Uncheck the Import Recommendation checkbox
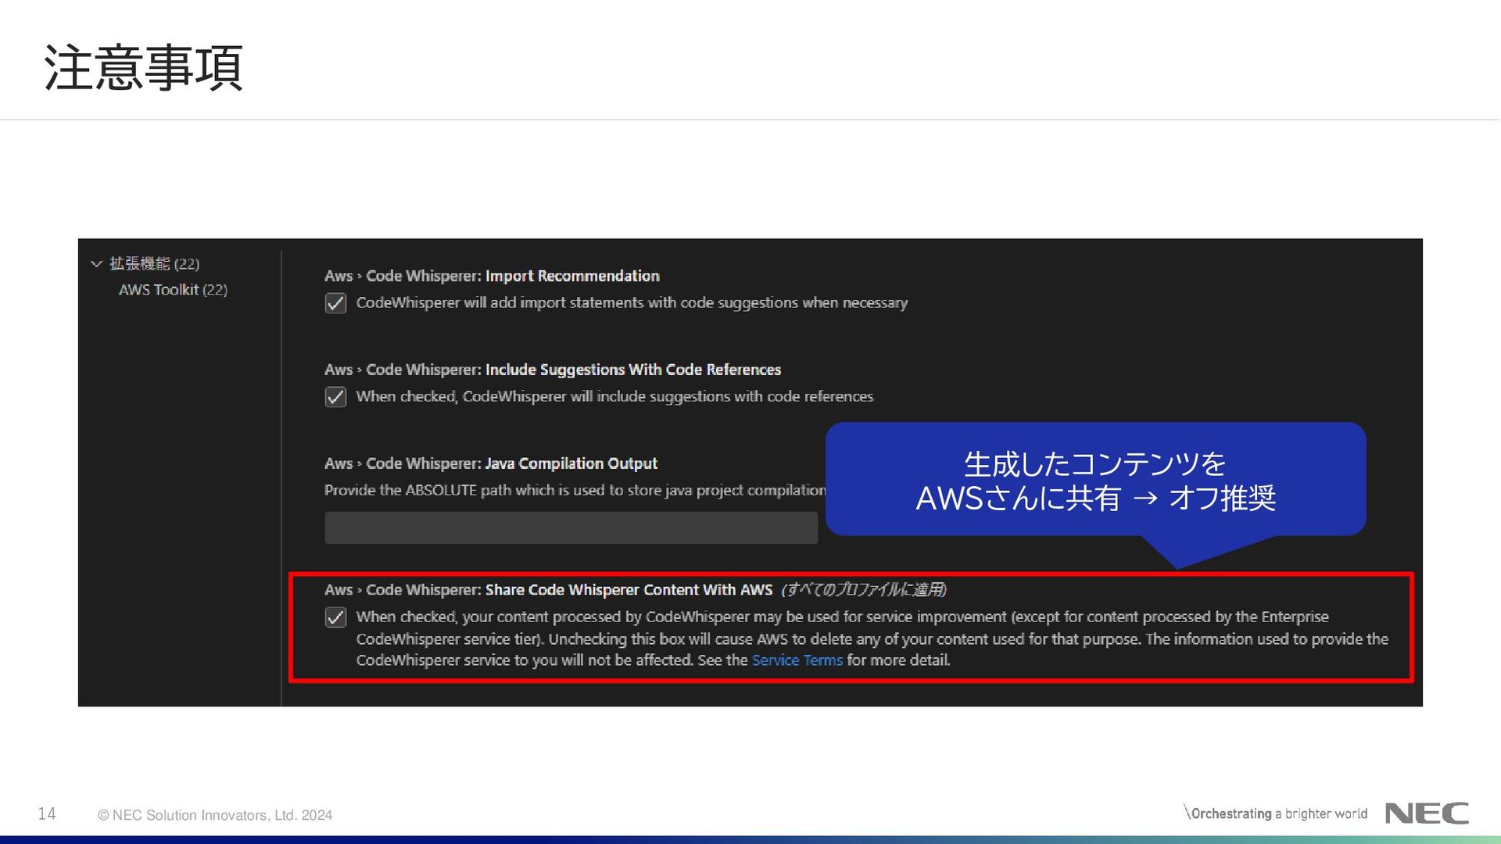 tap(335, 303)
